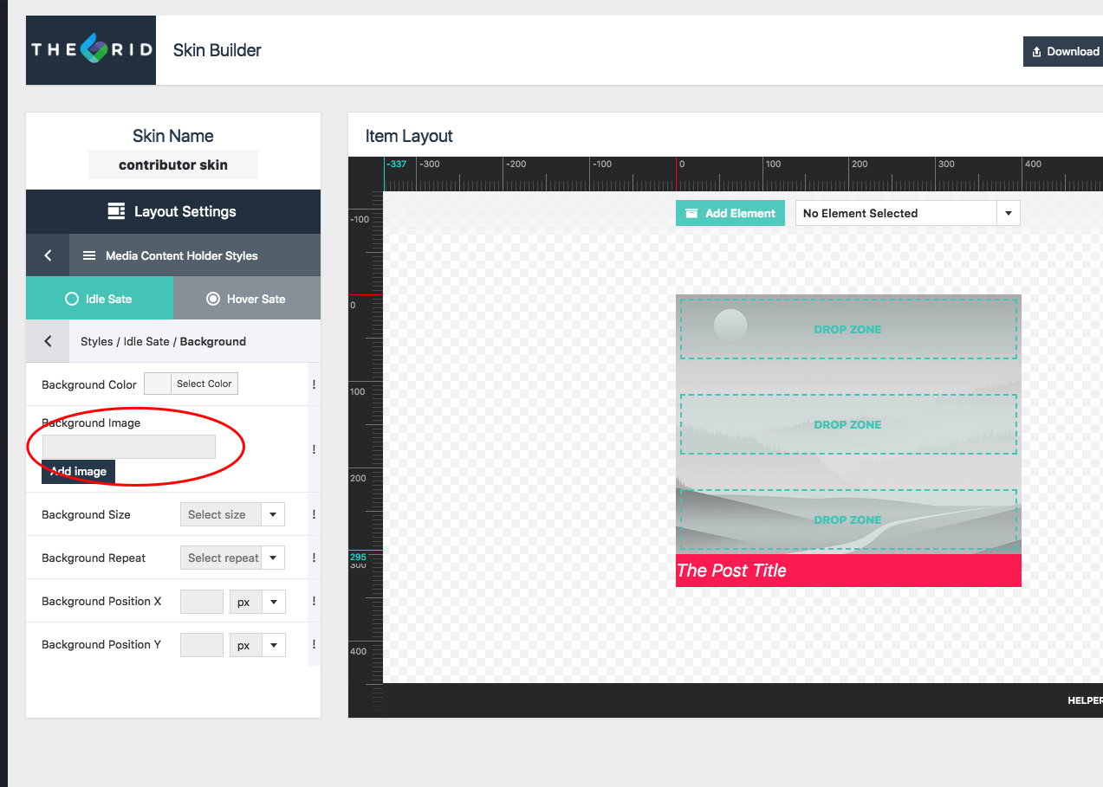Click the hamburger icon in Media Content Holder Styles
This screenshot has height=787, width=1103.
click(88, 255)
